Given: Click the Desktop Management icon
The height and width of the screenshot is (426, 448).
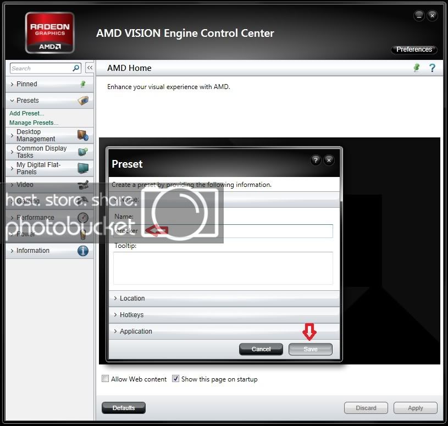Looking at the screenshot, I should pos(83,135).
